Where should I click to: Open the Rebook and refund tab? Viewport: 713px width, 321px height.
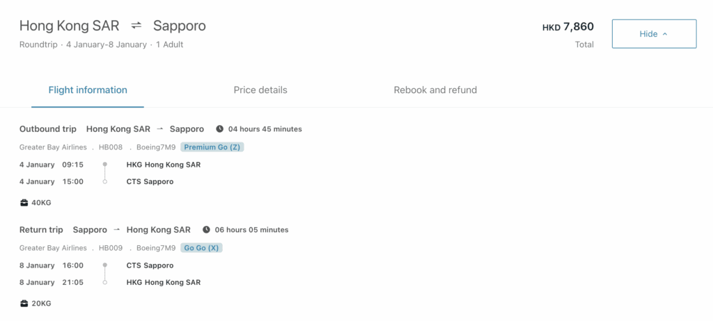point(435,90)
